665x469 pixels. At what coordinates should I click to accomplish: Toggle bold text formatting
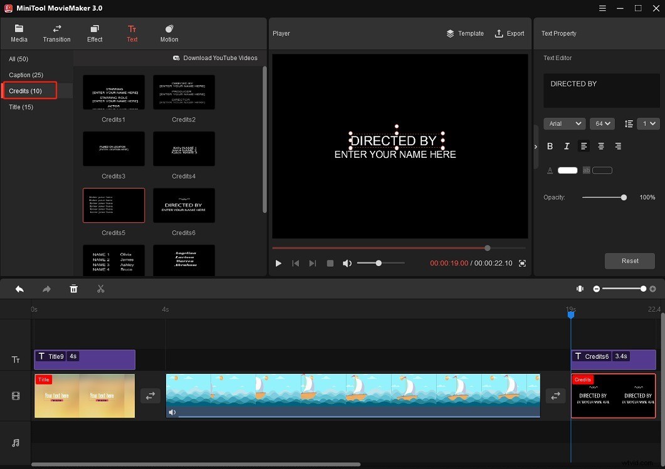550,146
